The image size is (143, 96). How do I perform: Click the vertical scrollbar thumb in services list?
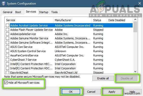[x=135, y=27]
